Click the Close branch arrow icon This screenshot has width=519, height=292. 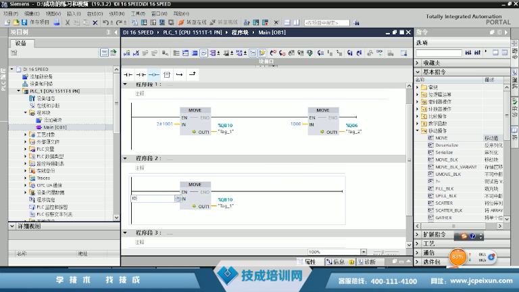pyautogui.click(x=193, y=74)
